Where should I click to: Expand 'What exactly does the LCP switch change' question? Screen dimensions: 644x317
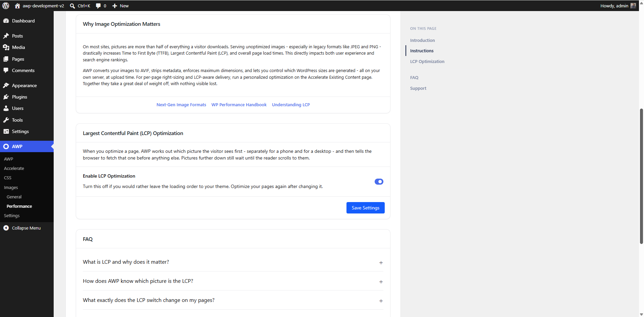(x=233, y=300)
